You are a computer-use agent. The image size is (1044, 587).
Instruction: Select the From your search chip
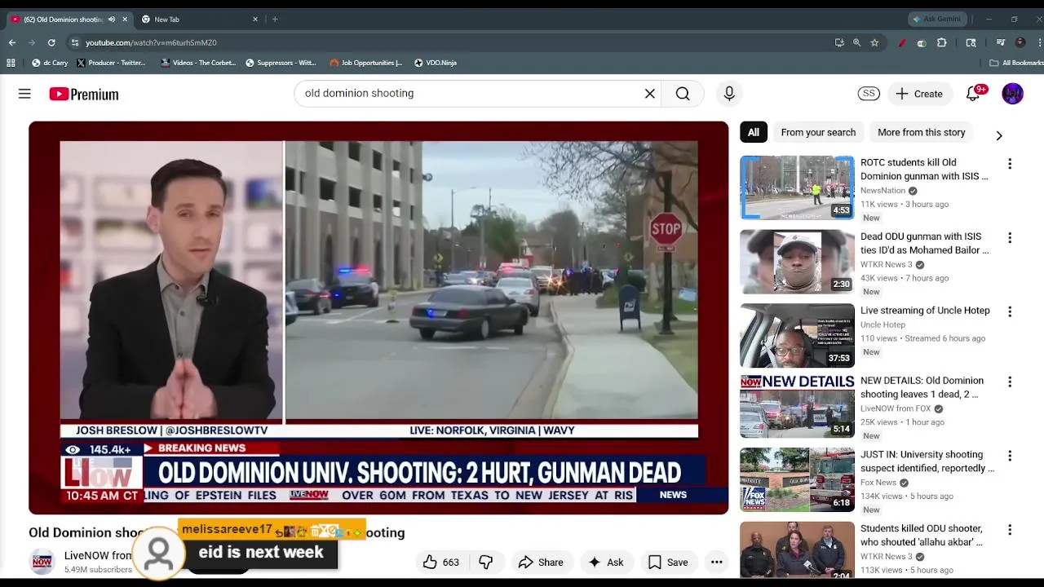click(x=818, y=132)
